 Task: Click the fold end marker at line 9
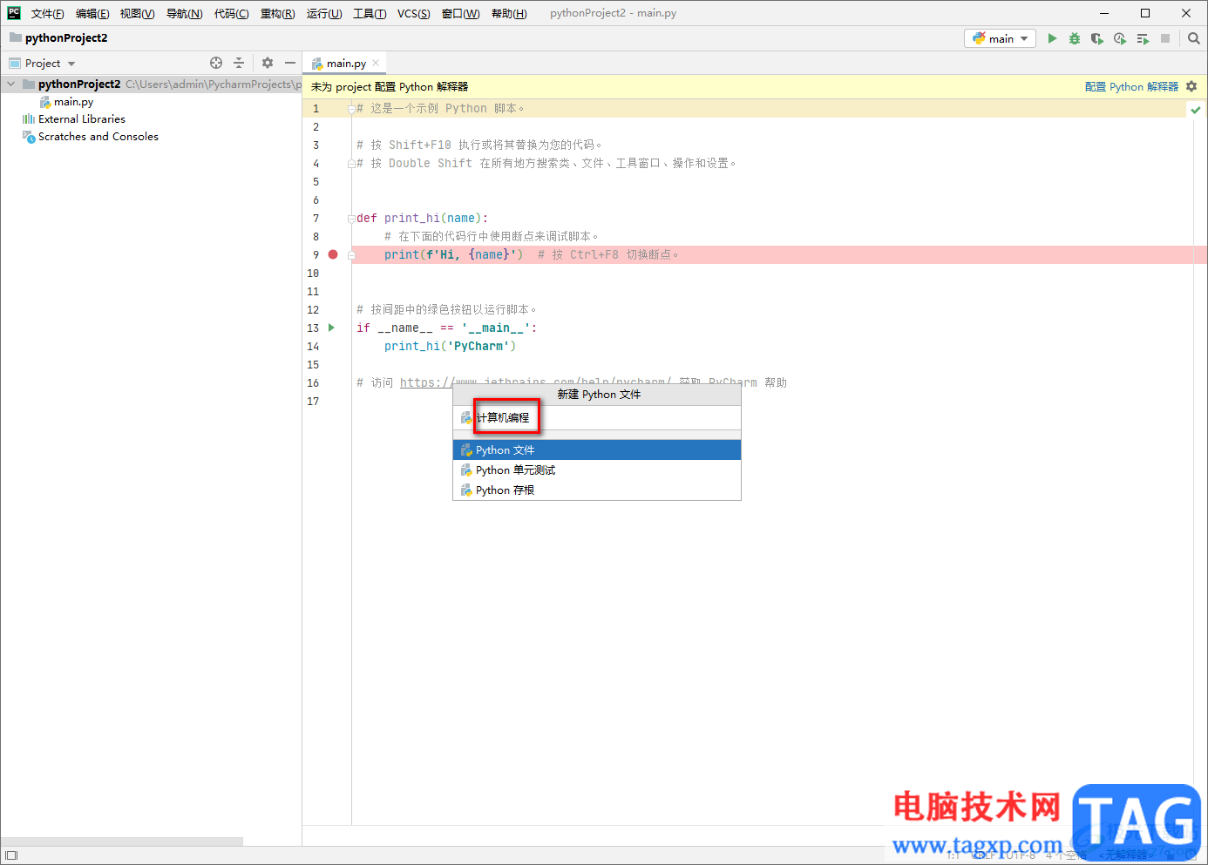pos(351,255)
